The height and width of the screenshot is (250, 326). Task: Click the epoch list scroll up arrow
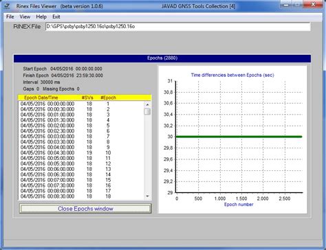point(147,104)
